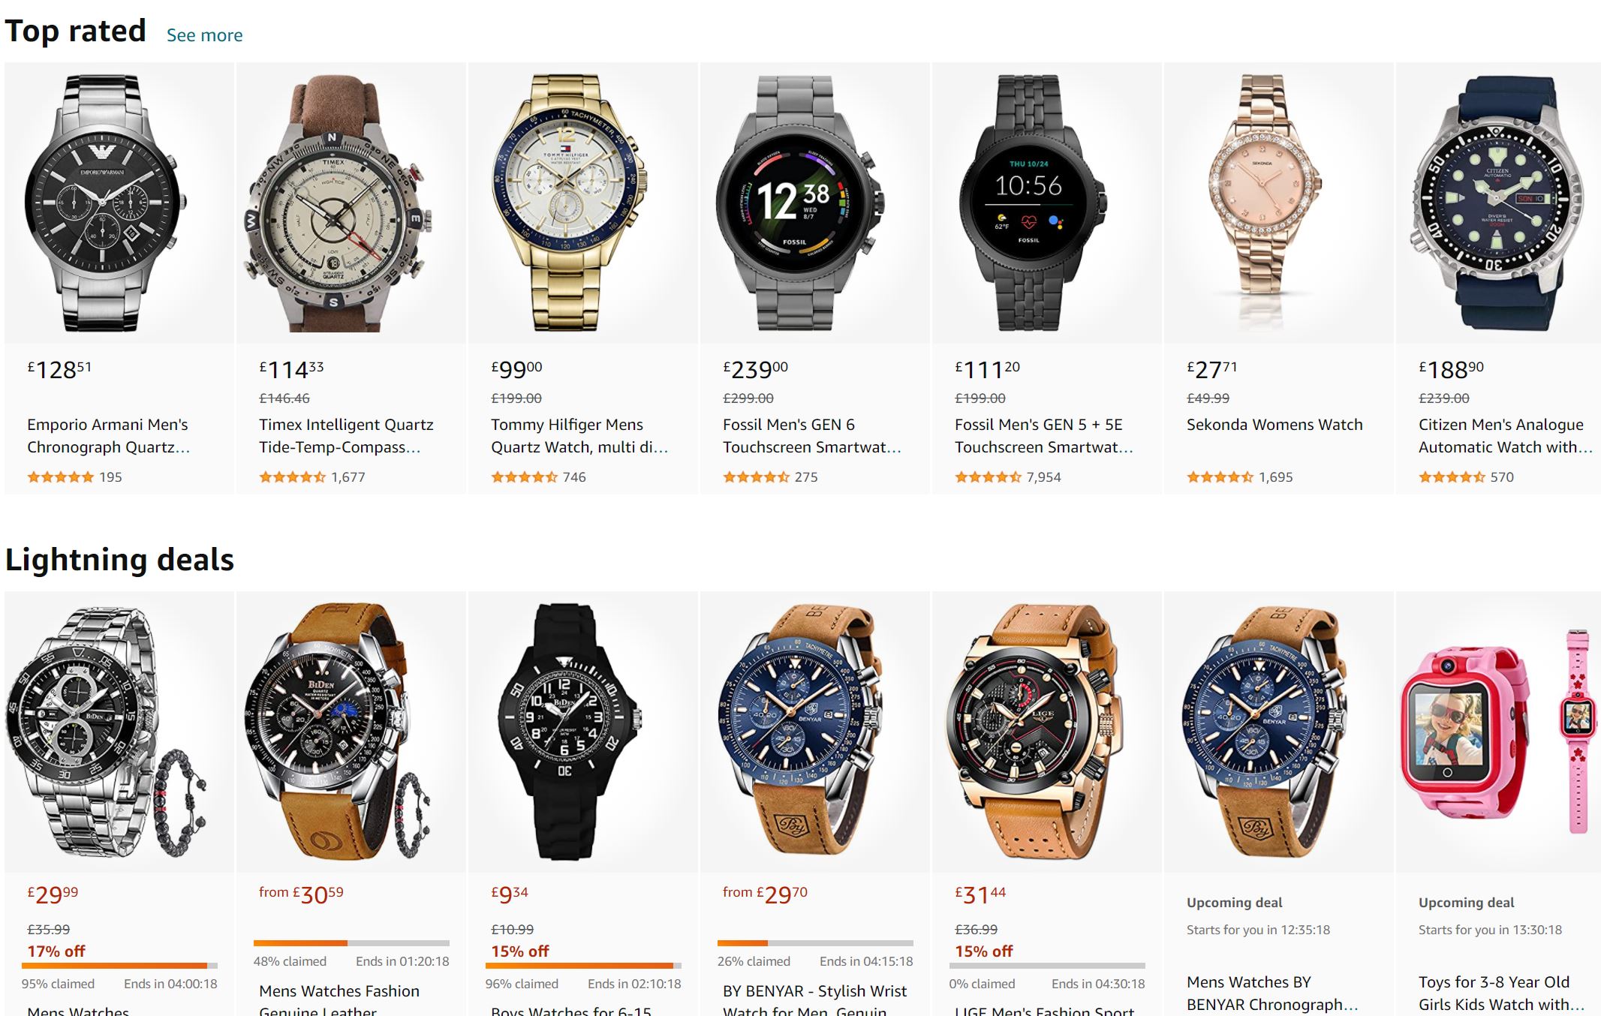Open the See more link beside Top rated
The height and width of the screenshot is (1016, 1601).
[x=204, y=35]
